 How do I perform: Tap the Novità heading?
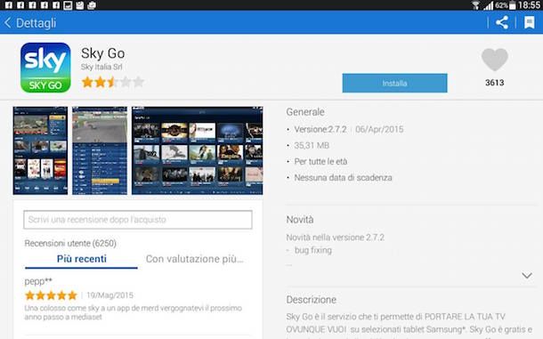300,220
